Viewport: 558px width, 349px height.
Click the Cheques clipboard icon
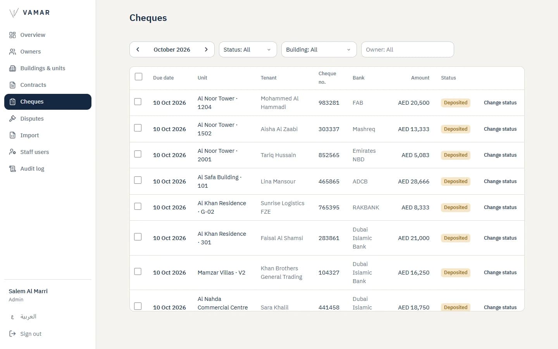point(12,102)
